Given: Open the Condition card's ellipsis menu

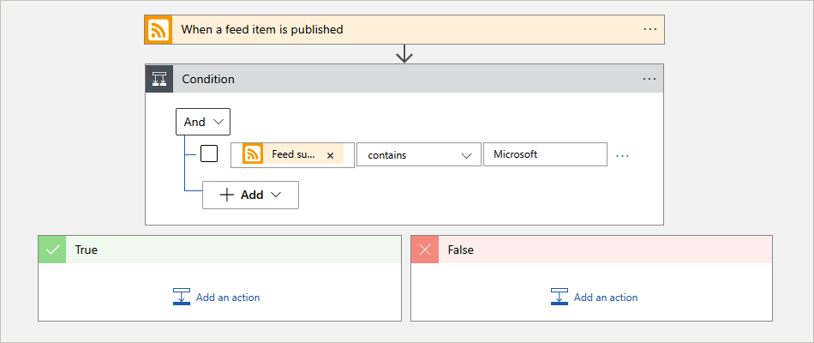Looking at the screenshot, I should (x=649, y=79).
